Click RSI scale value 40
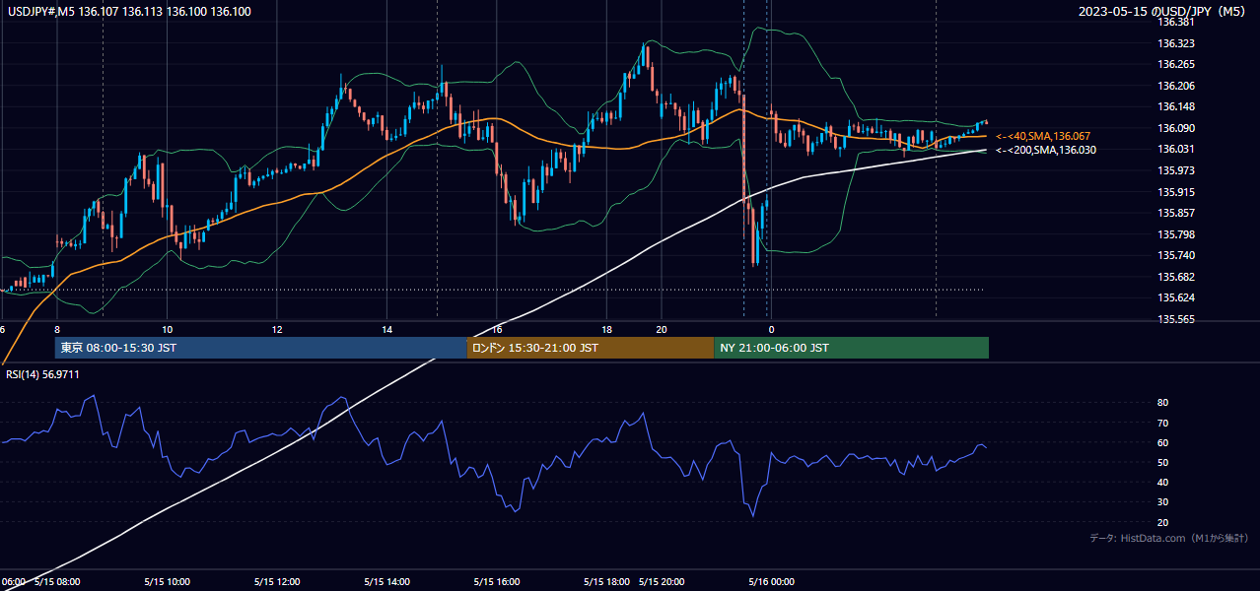 pos(1163,482)
